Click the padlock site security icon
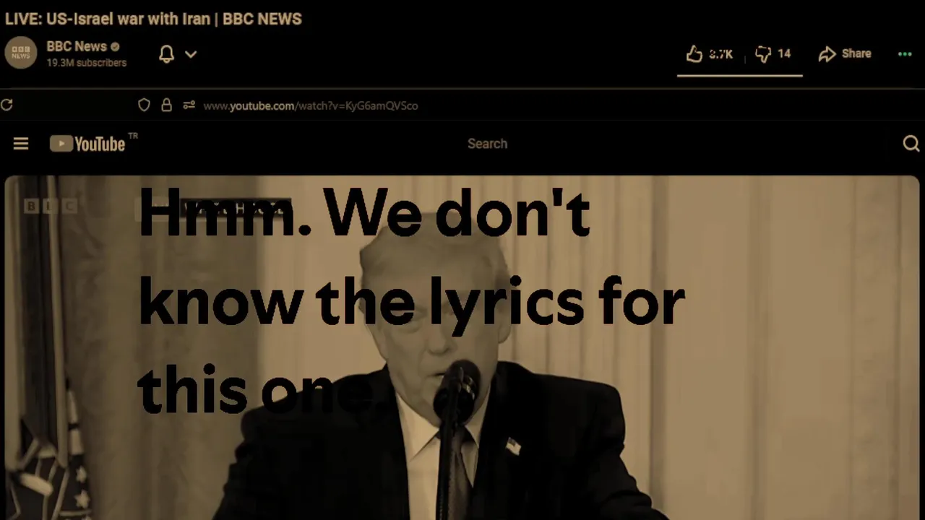This screenshot has height=520, width=925. (166, 105)
